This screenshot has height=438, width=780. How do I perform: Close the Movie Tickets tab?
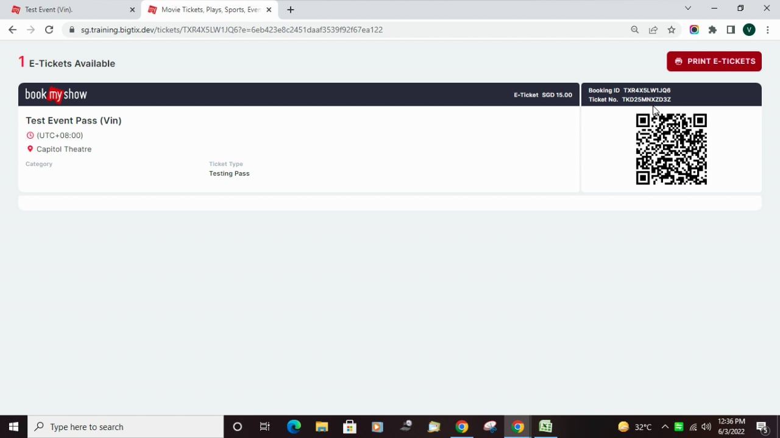coord(269,10)
